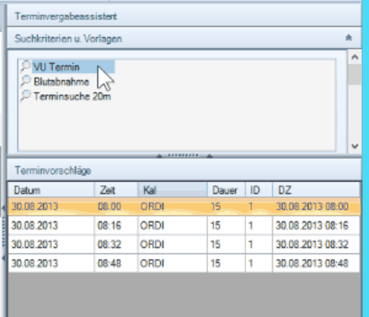Select the 08:32 appointment suggestion row
This screenshot has height=317, width=369.
184,244
